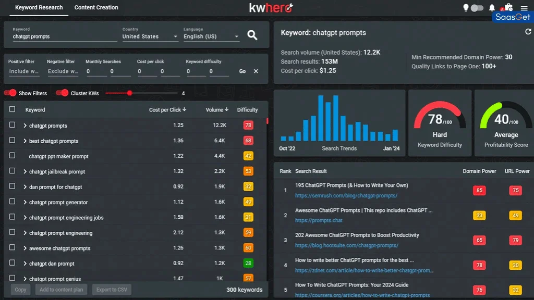Open the blog.hootsuite.com link
This screenshot has height=300, width=534.
347,245
